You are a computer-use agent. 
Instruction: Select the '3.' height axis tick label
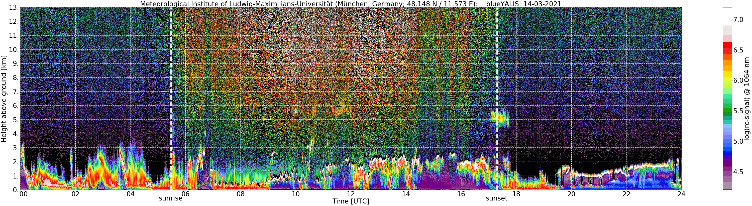pyautogui.click(x=15, y=148)
